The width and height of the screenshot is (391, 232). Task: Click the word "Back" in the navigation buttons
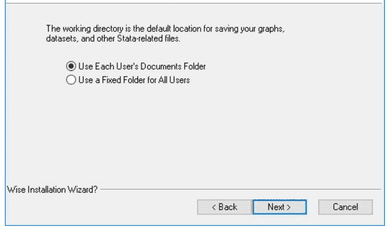228,207
